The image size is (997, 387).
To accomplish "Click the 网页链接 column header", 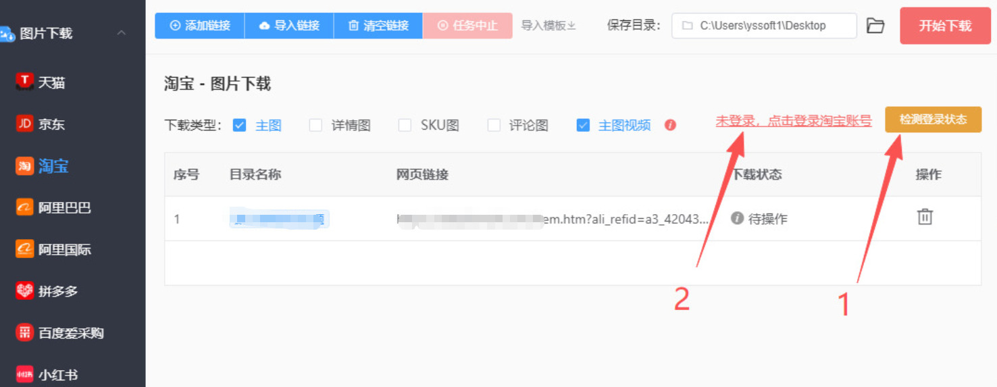I will (x=422, y=175).
